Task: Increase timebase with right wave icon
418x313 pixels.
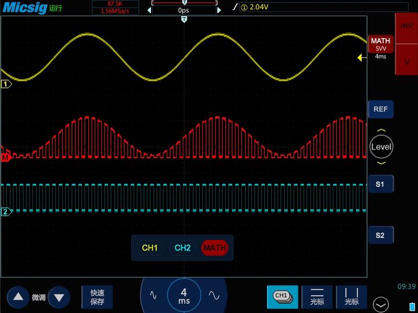Action: coord(214,295)
